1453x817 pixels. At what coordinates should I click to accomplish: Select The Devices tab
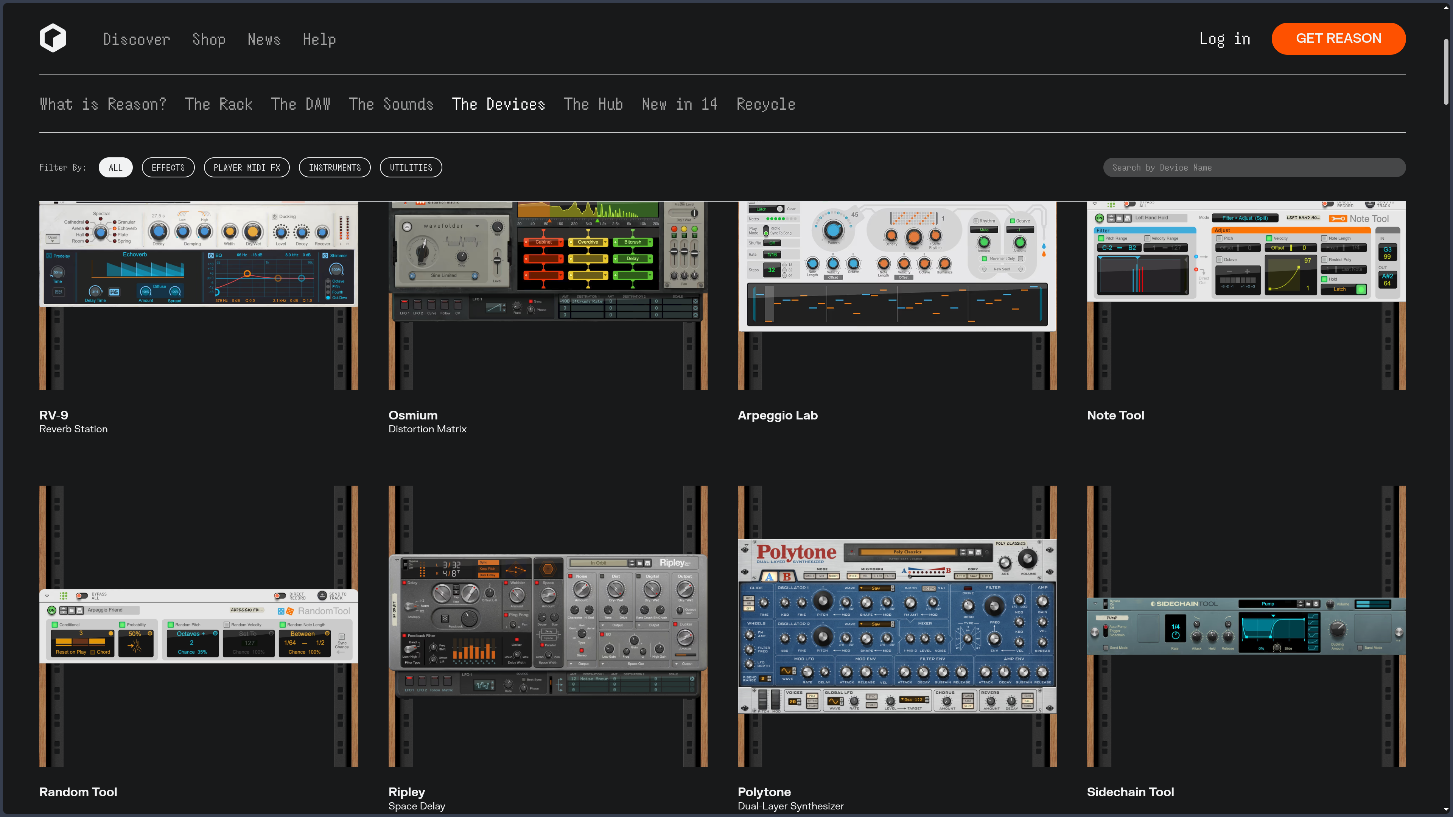[499, 104]
